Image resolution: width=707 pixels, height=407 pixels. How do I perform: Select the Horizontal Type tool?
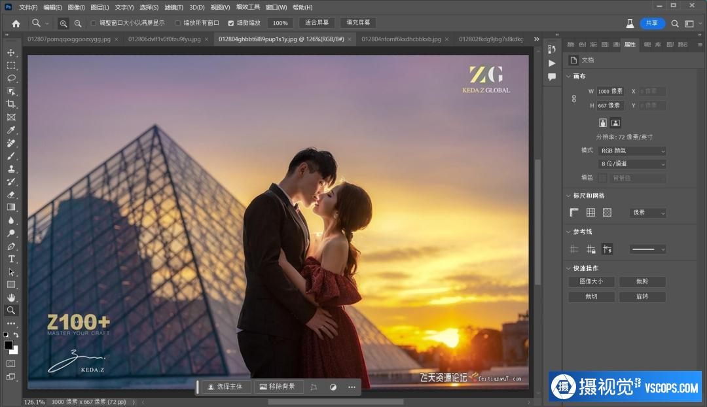coord(11,259)
